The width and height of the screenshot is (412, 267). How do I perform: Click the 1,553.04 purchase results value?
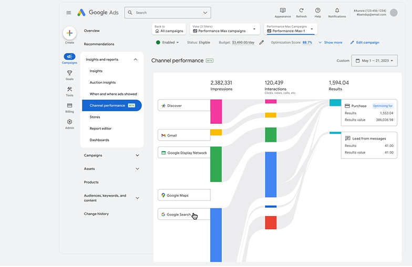[x=387, y=113]
